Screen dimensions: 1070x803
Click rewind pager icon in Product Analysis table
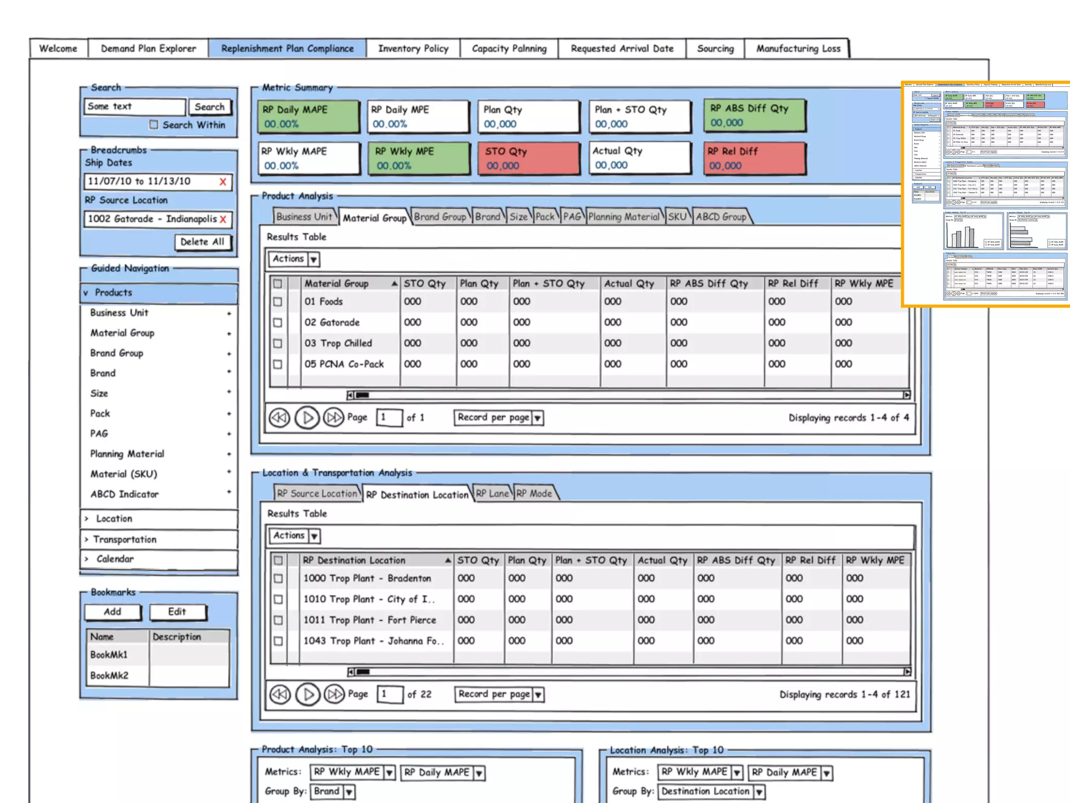pyautogui.click(x=280, y=418)
